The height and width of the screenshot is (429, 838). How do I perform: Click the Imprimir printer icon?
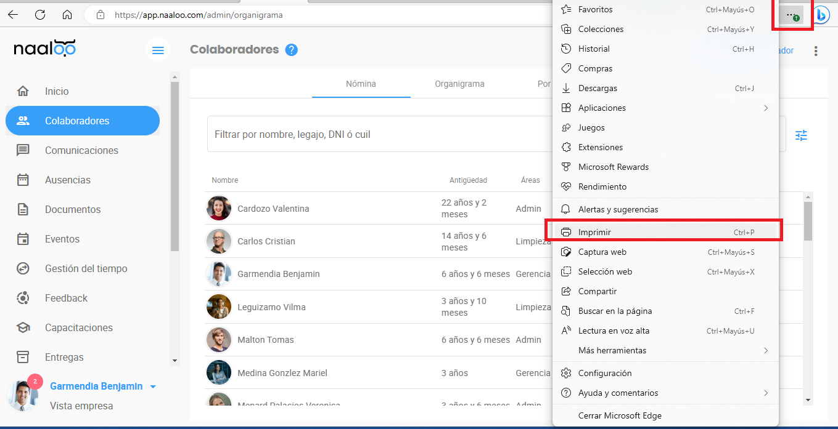click(566, 232)
